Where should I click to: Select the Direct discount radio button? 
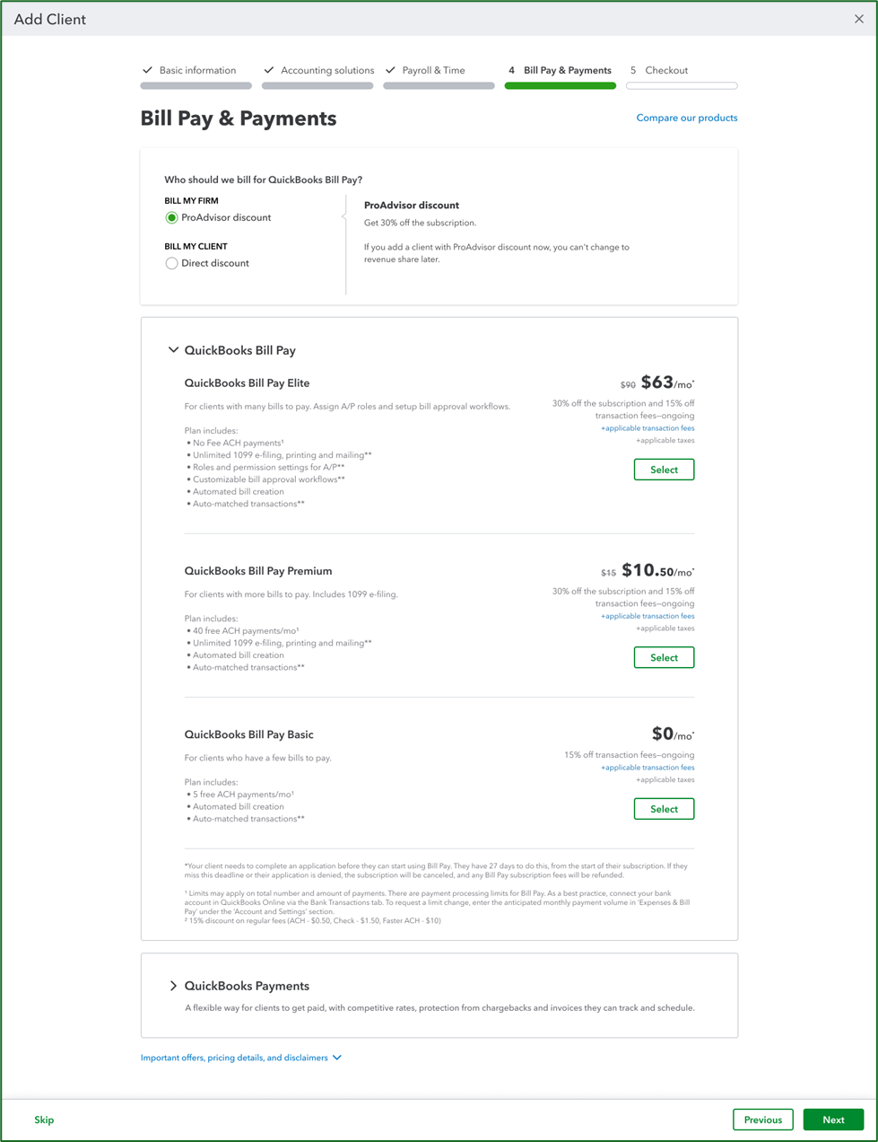[170, 262]
